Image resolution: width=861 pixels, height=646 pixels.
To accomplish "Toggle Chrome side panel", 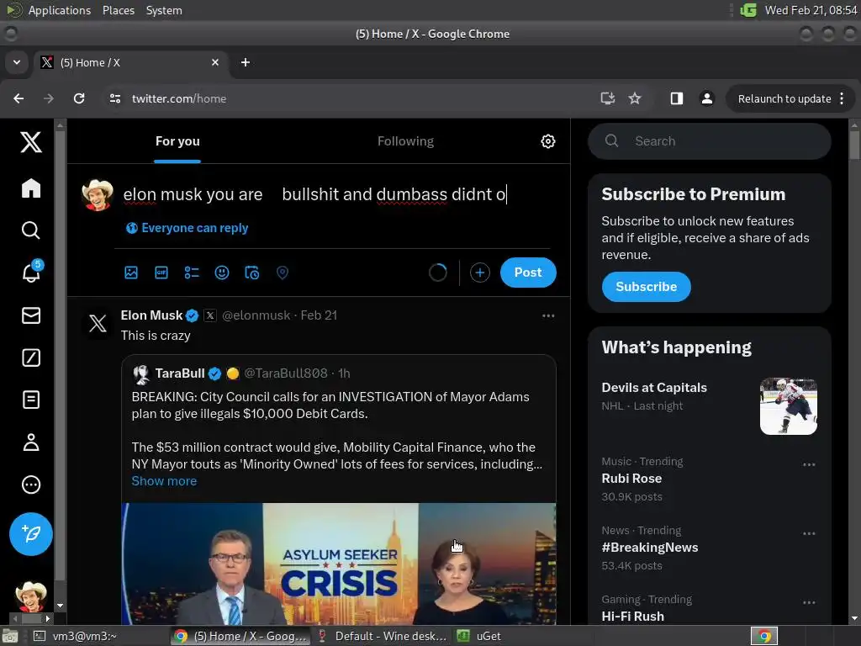I will point(676,98).
